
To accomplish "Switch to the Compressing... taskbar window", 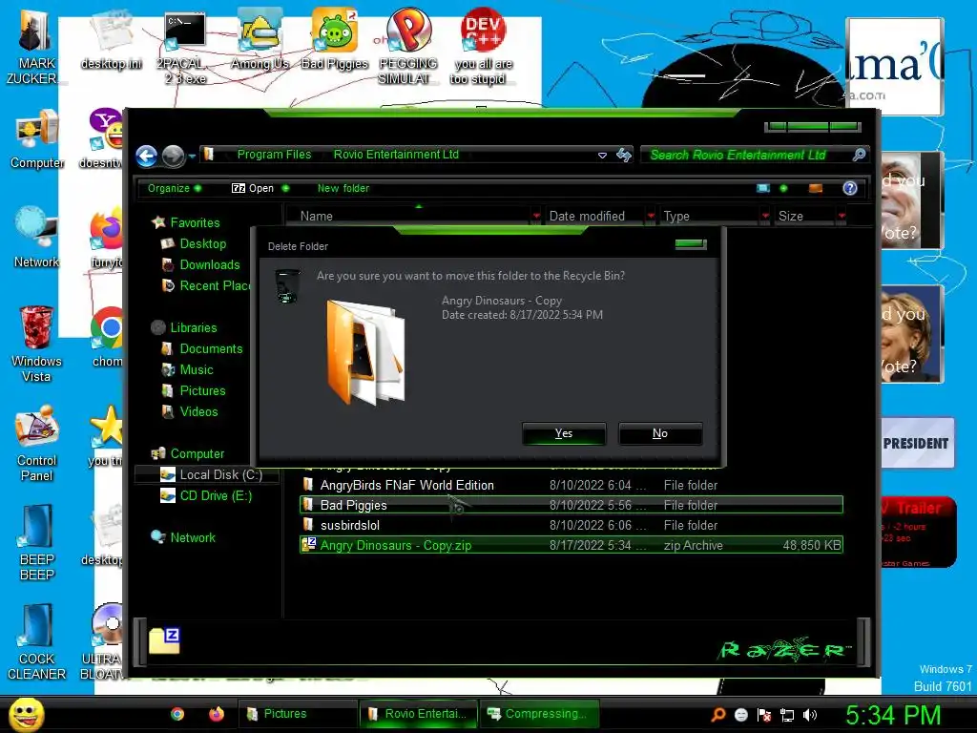I will tap(539, 714).
